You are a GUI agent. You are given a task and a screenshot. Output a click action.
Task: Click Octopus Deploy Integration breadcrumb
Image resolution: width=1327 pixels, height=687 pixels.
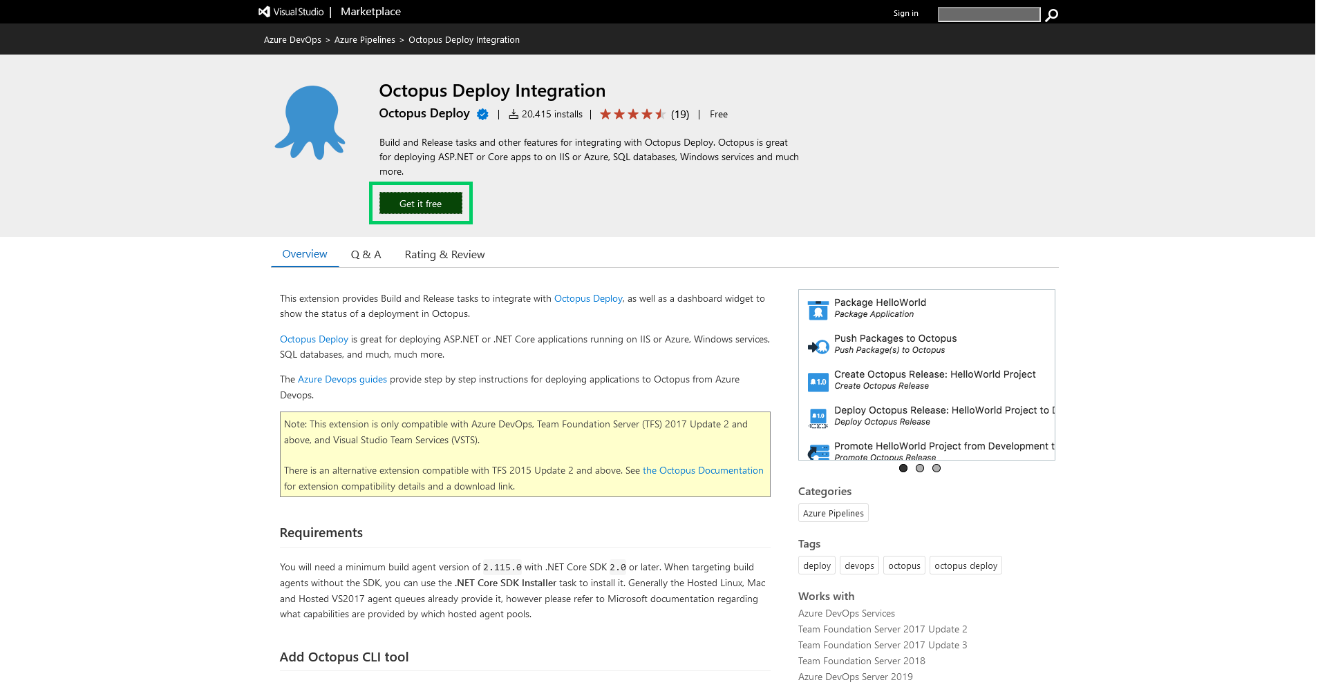click(x=464, y=40)
